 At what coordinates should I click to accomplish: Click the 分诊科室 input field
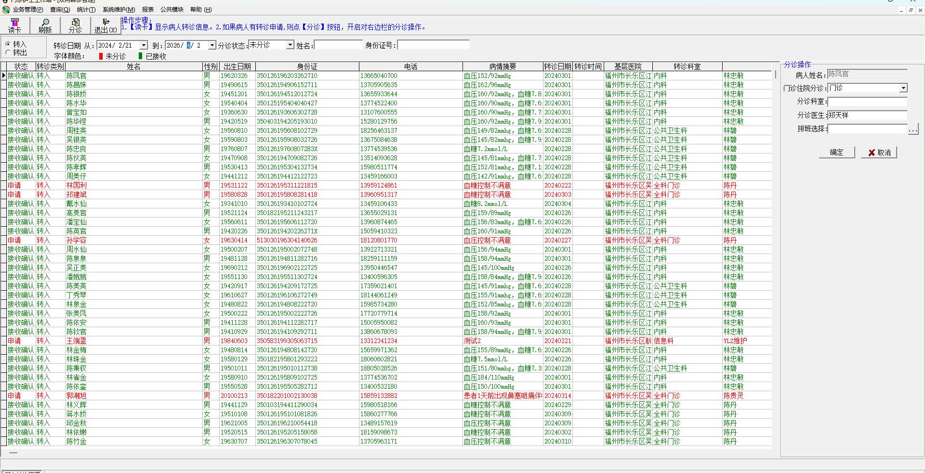tap(867, 102)
